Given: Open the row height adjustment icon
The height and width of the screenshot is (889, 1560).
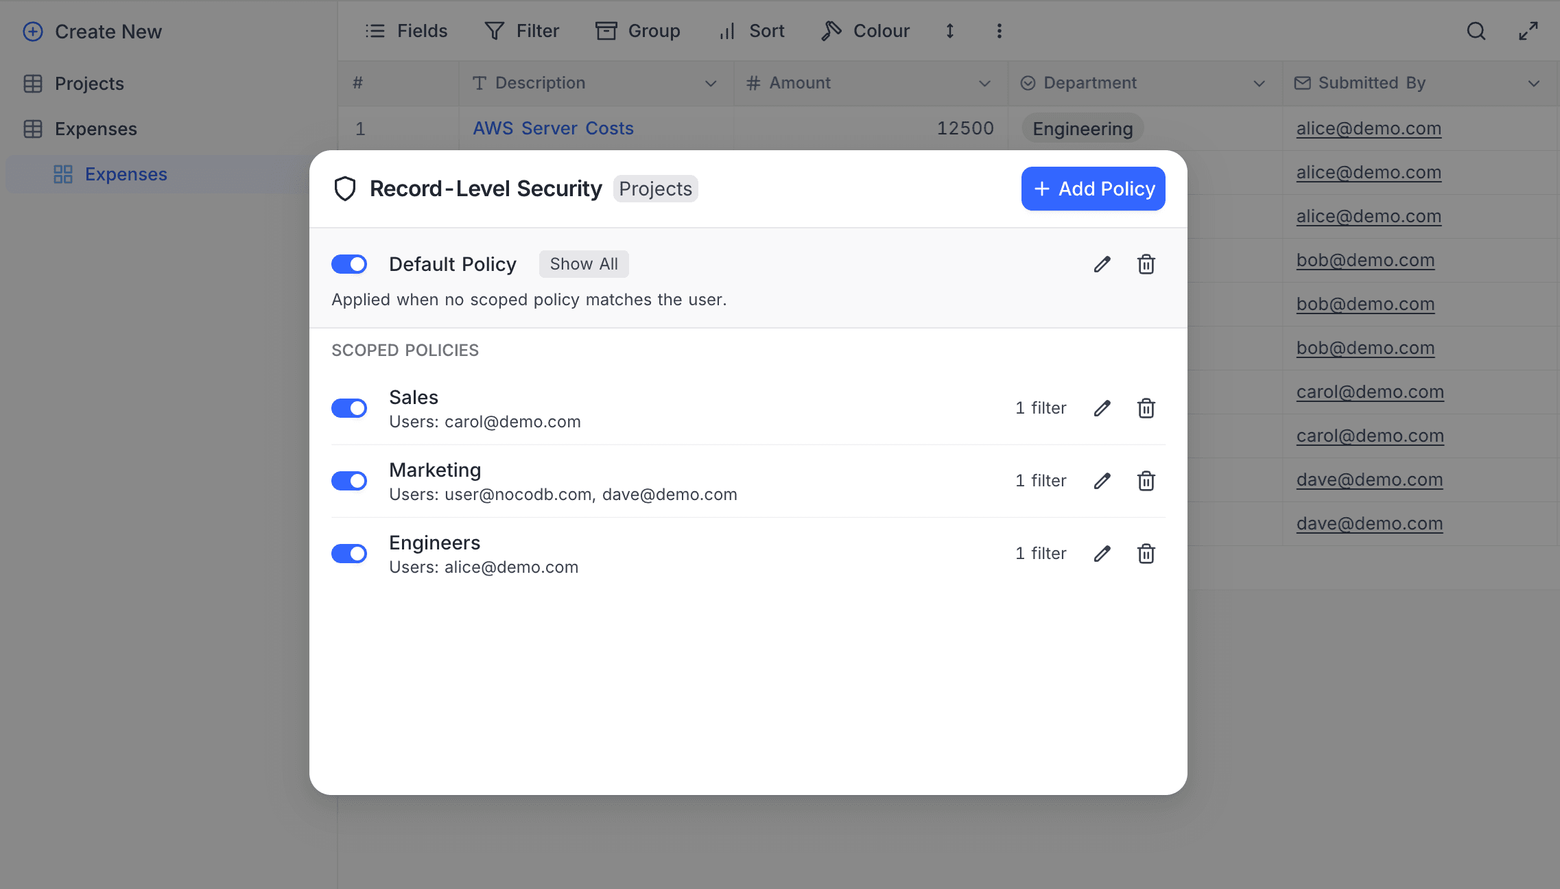Looking at the screenshot, I should pyautogui.click(x=949, y=31).
